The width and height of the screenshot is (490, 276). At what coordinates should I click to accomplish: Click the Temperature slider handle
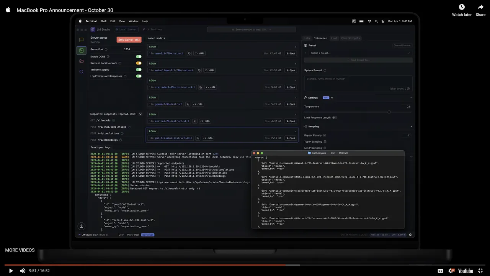[x=389, y=112]
